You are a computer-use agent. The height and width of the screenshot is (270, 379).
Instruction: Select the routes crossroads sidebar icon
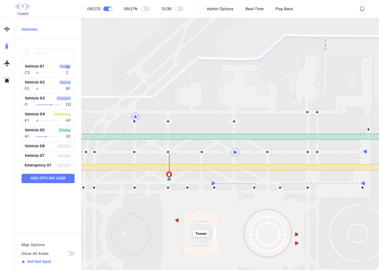click(x=7, y=29)
